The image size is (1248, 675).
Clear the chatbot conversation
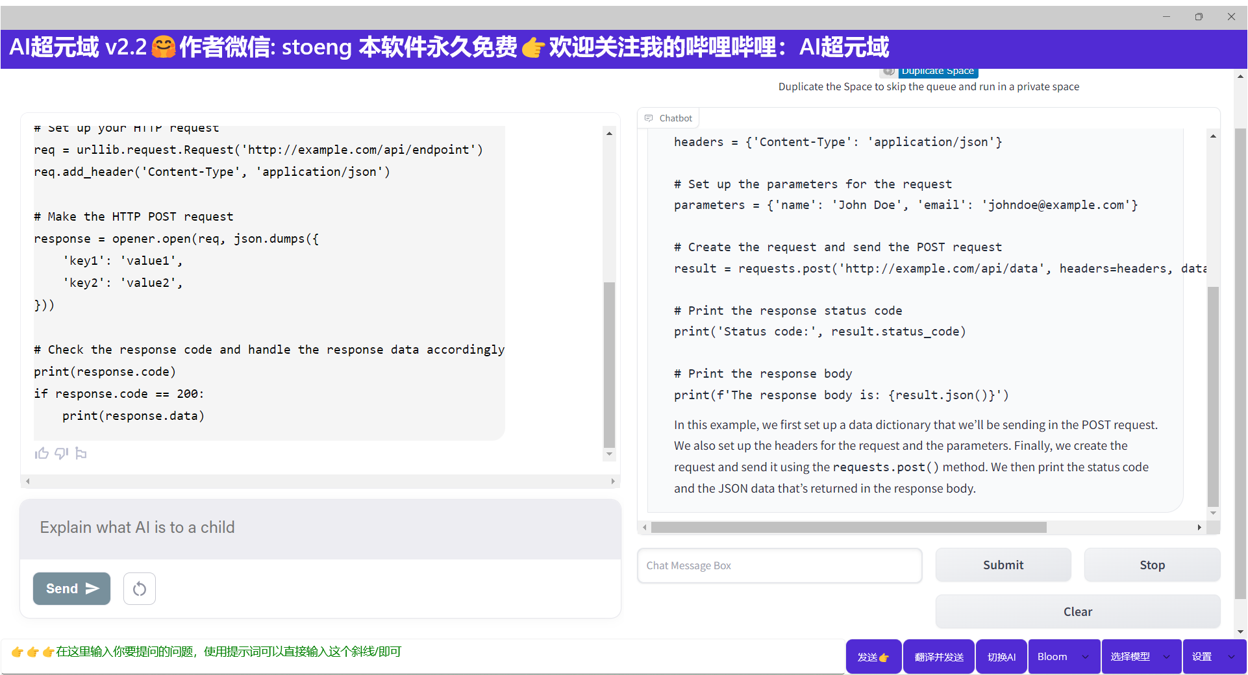pyautogui.click(x=1077, y=611)
